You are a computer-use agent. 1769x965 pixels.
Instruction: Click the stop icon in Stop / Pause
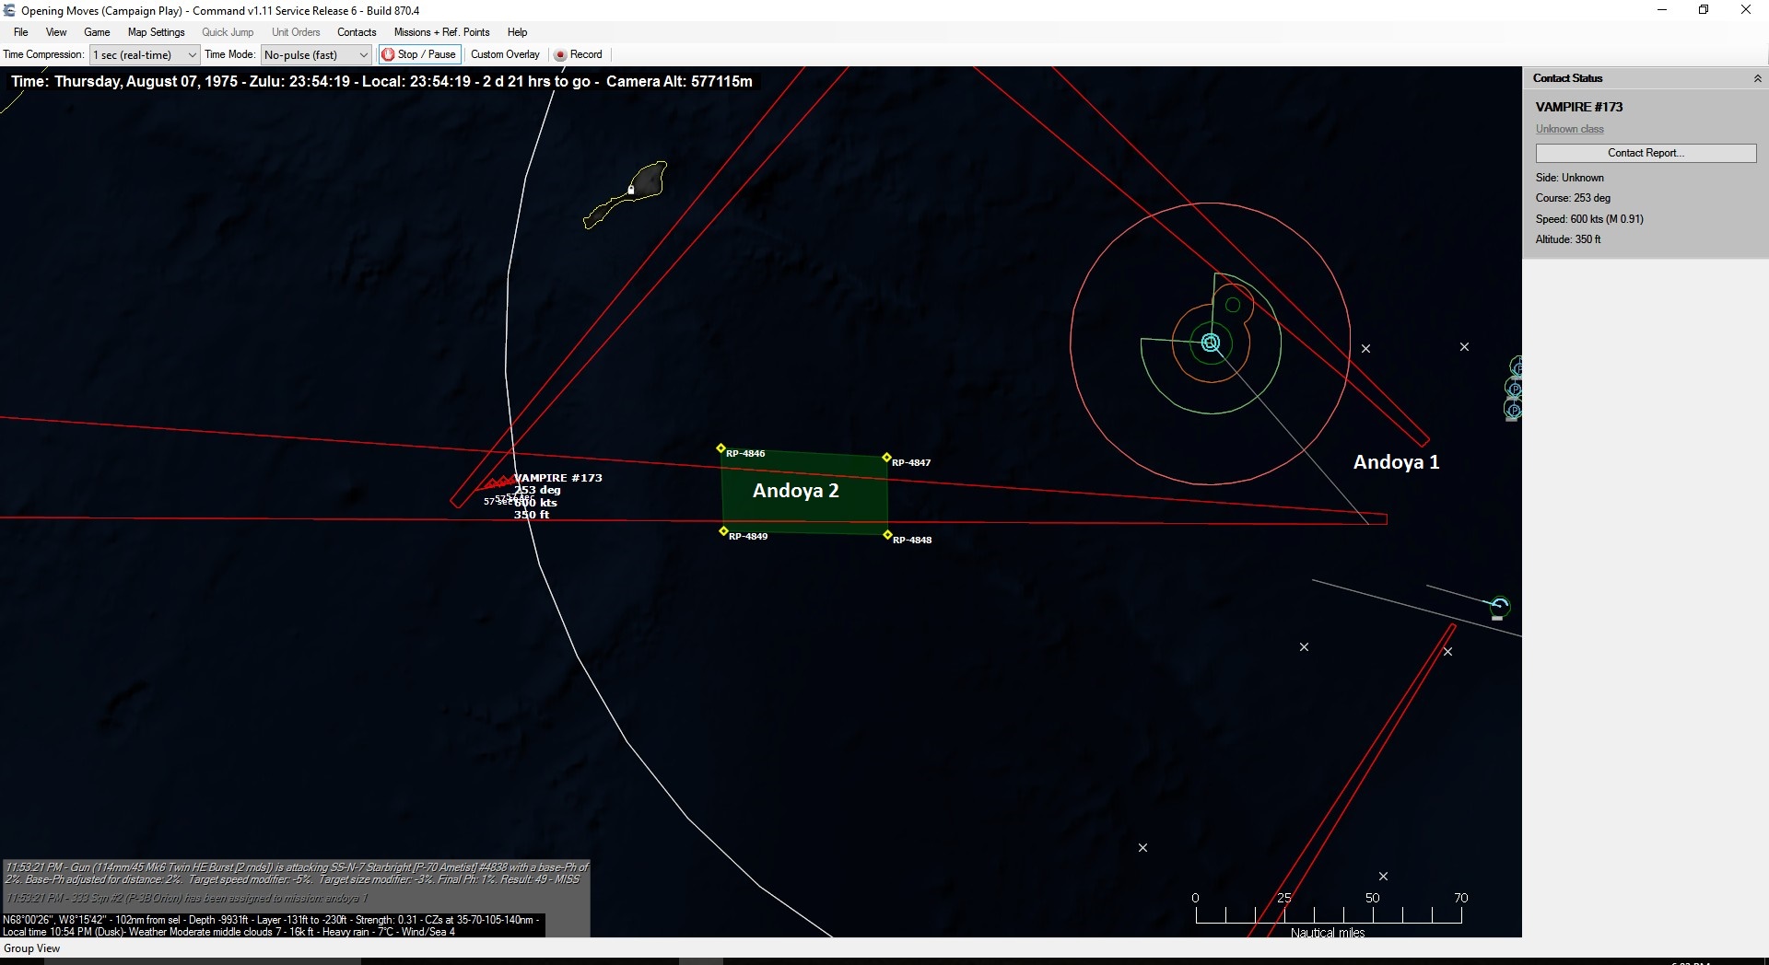pyautogui.click(x=388, y=54)
